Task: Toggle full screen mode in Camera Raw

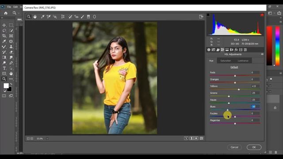Action: (201, 17)
